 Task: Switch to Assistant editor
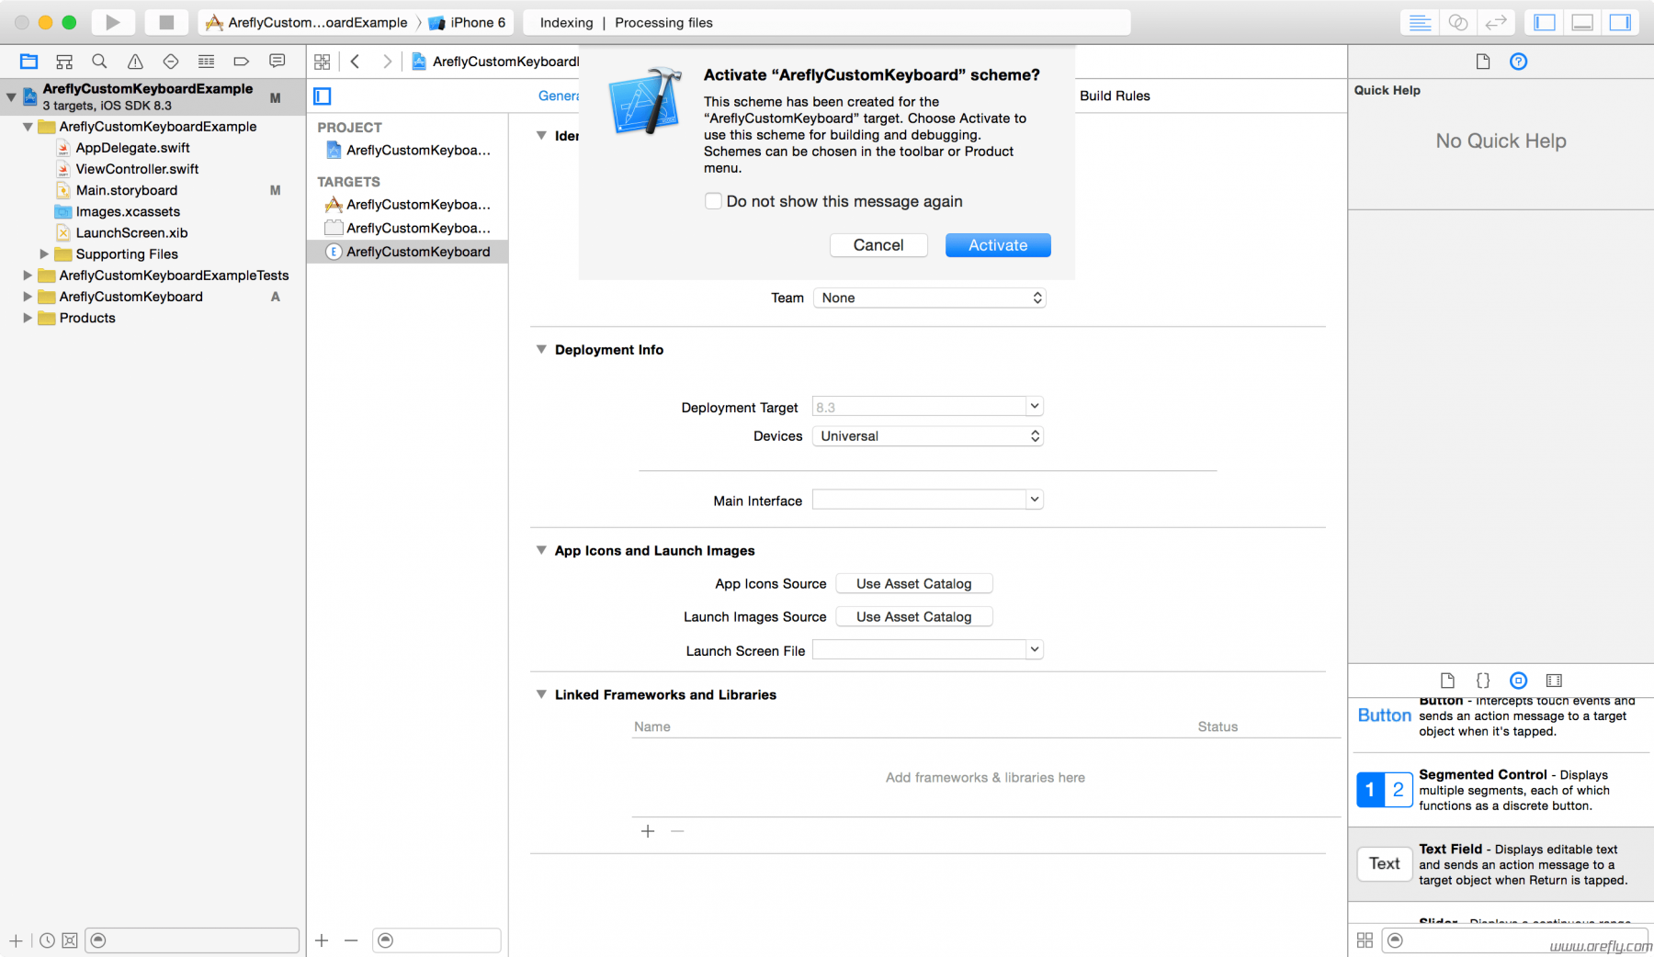click(1457, 22)
